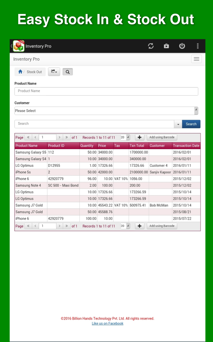Open the three-dot overflow menu
The width and height of the screenshot is (213, 342).
click(x=198, y=46)
